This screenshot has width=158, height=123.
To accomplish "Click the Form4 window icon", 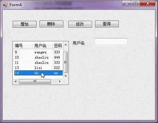I will point(5,5).
